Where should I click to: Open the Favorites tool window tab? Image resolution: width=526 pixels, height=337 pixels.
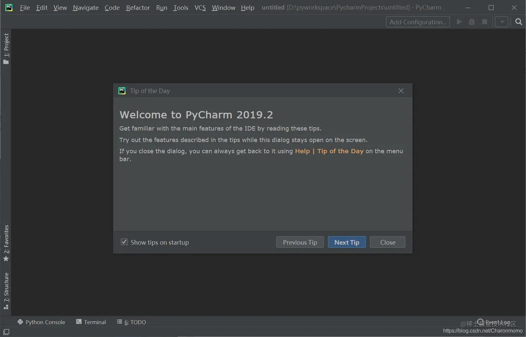click(6, 243)
